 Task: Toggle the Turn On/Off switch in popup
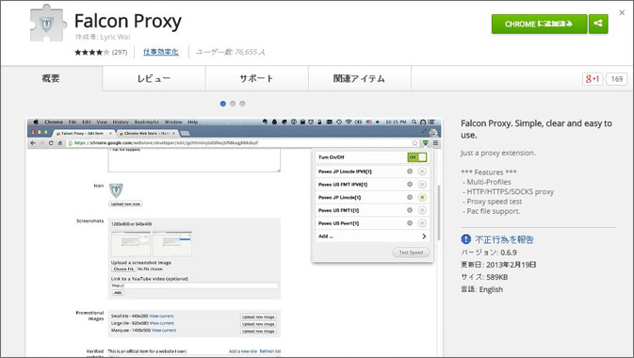click(x=417, y=157)
